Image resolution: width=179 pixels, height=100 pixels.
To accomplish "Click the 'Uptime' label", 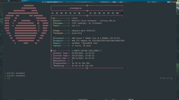I will [57, 46].
